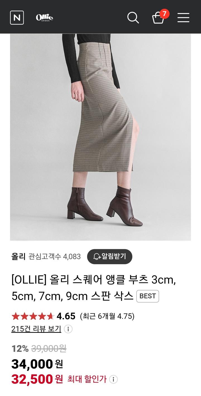Click the 최근 6개월 4.75 rating text
The width and height of the screenshot is (201, 396).
[x=107, y=316]
